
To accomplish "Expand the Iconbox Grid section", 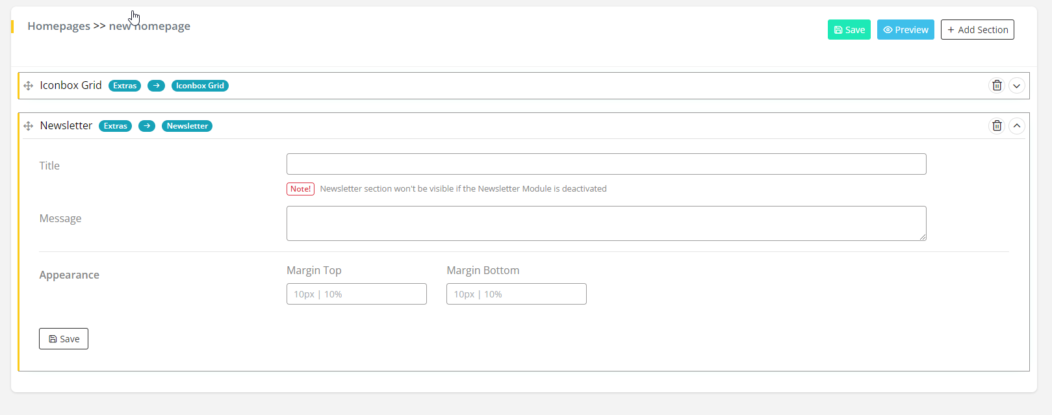I will (1016, 86).
